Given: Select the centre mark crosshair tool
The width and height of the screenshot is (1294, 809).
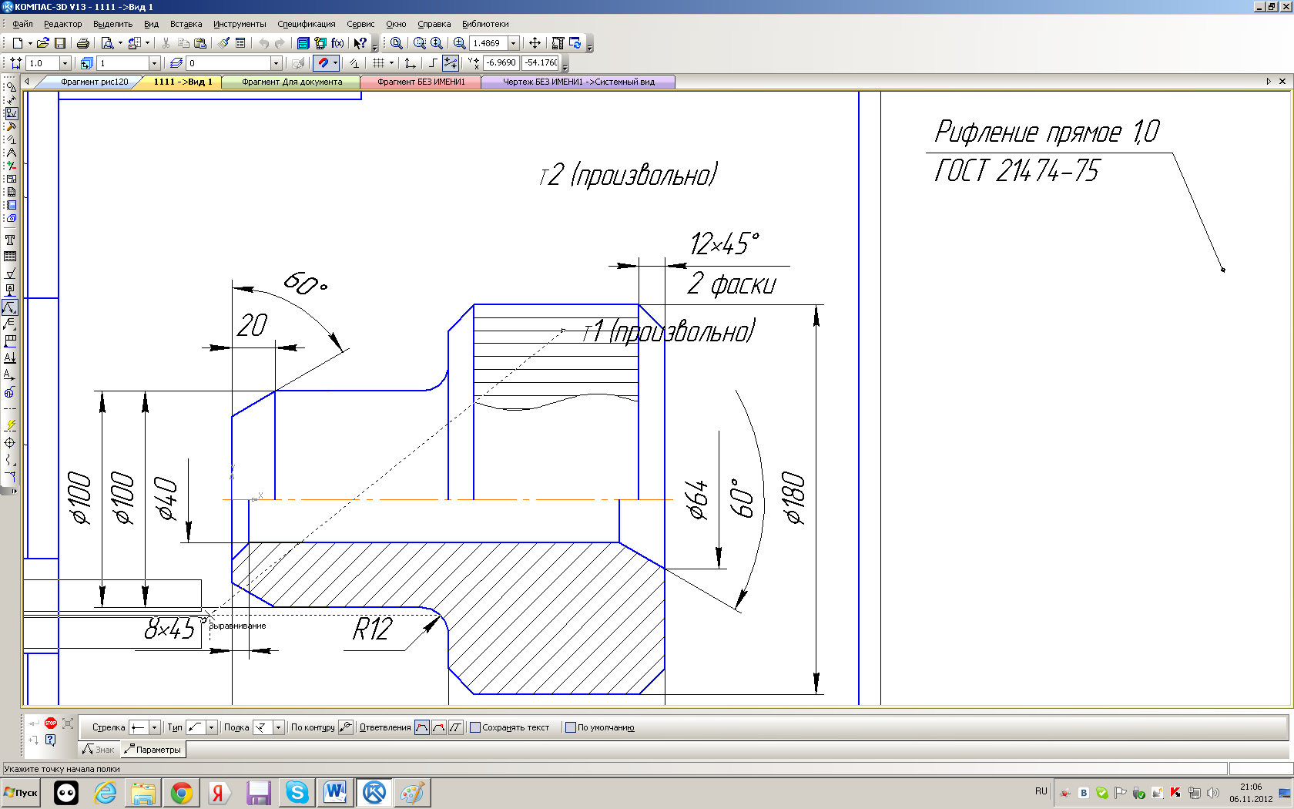Looking at the screenshot, I should [x=10, y=442].
